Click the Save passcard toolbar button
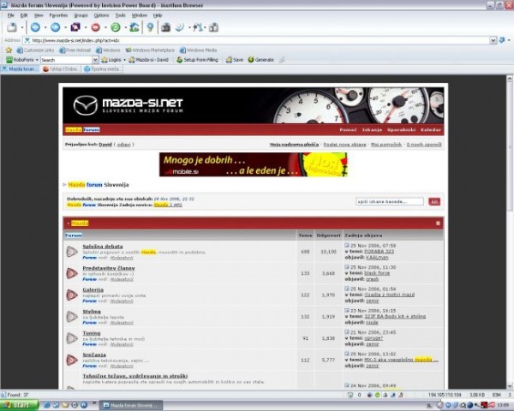 (x=235, y=60)
